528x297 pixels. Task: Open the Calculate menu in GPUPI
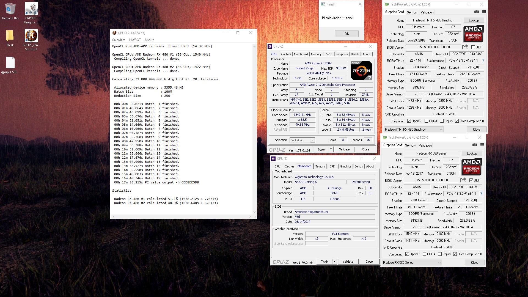click(119, 40)
